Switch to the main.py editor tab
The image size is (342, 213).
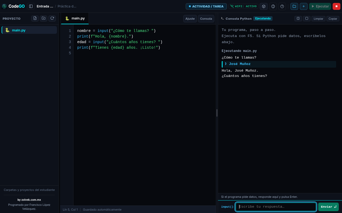click(75, 18)
